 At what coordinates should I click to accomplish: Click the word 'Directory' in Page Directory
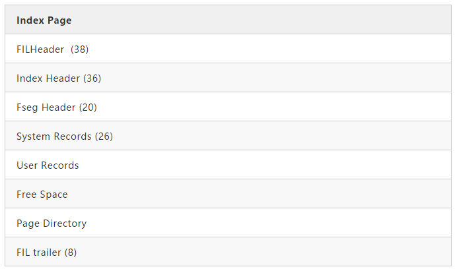click(x=65, y=224)
